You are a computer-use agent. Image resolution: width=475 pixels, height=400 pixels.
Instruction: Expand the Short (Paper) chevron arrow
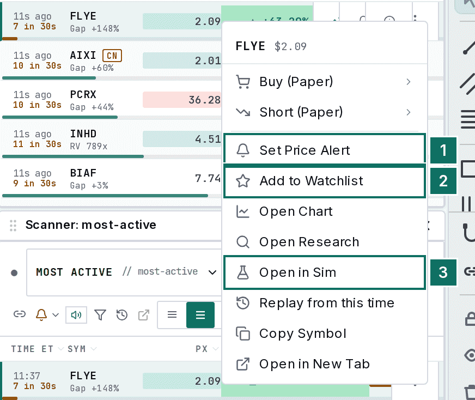(409, 112)
